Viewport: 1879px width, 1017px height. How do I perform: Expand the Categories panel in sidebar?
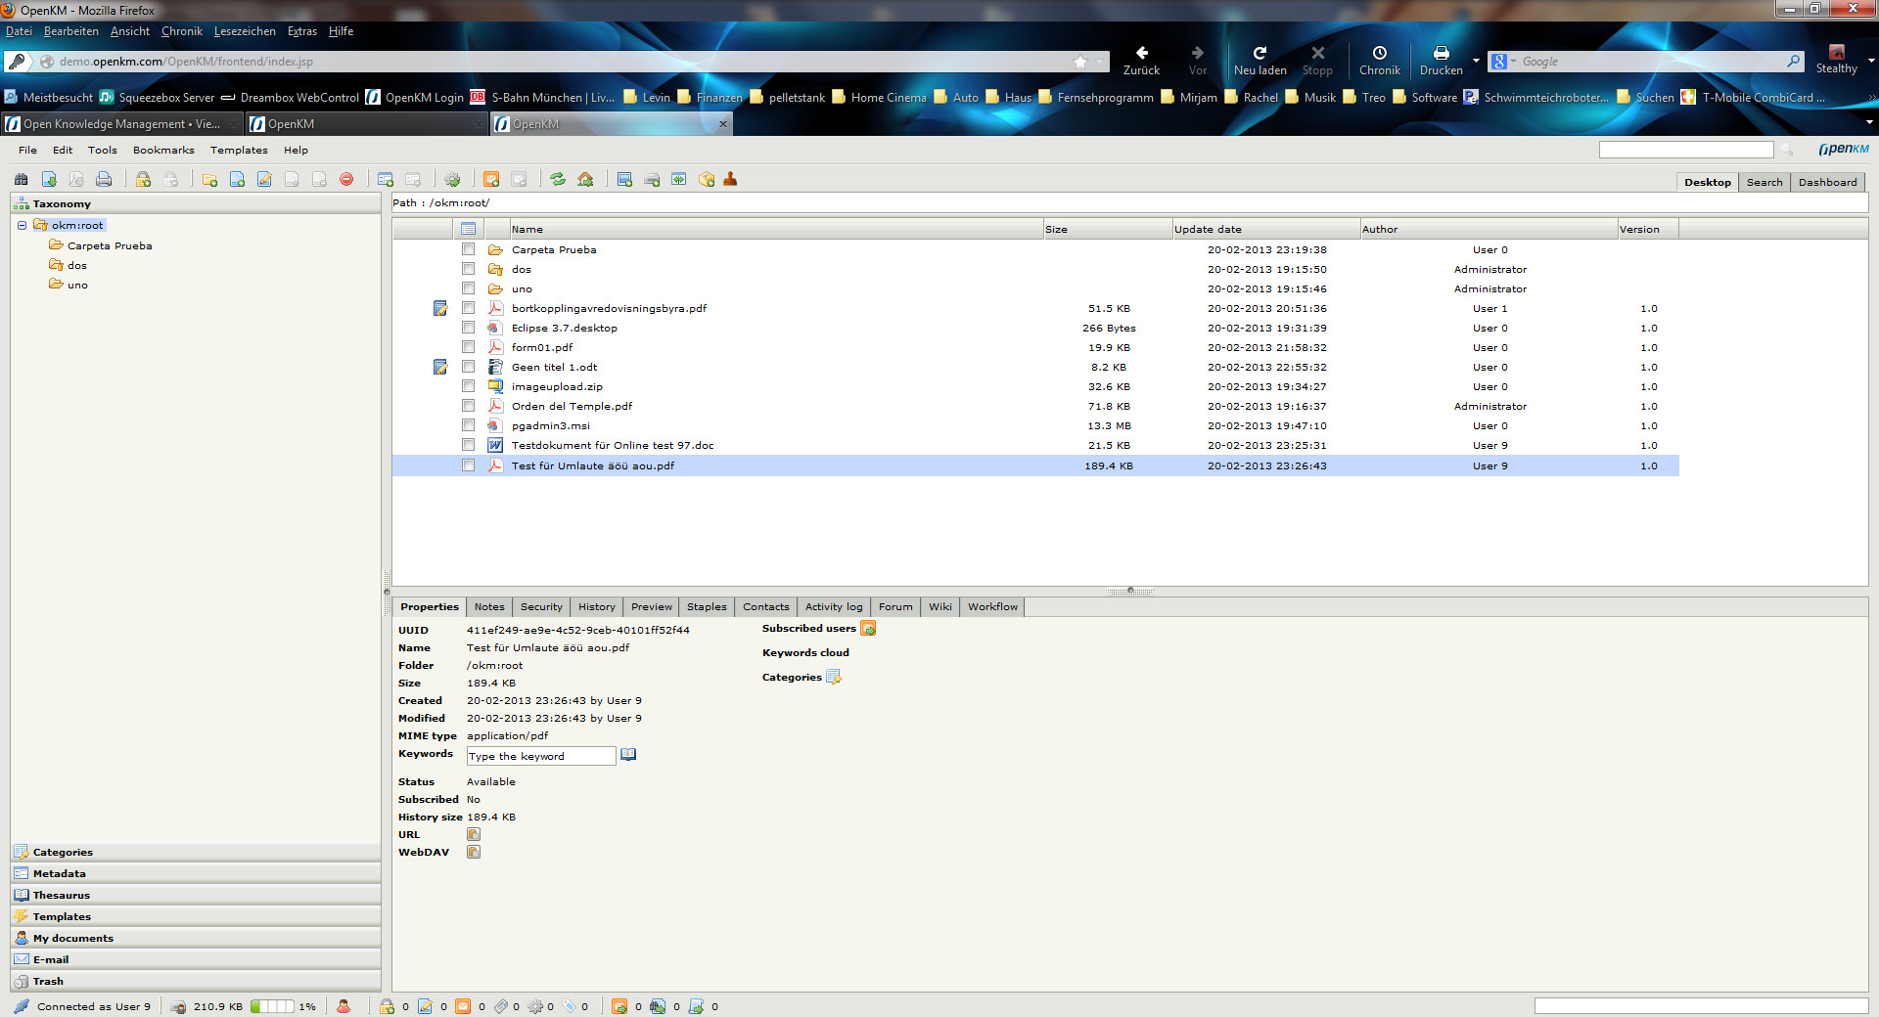tap(63, 852)
